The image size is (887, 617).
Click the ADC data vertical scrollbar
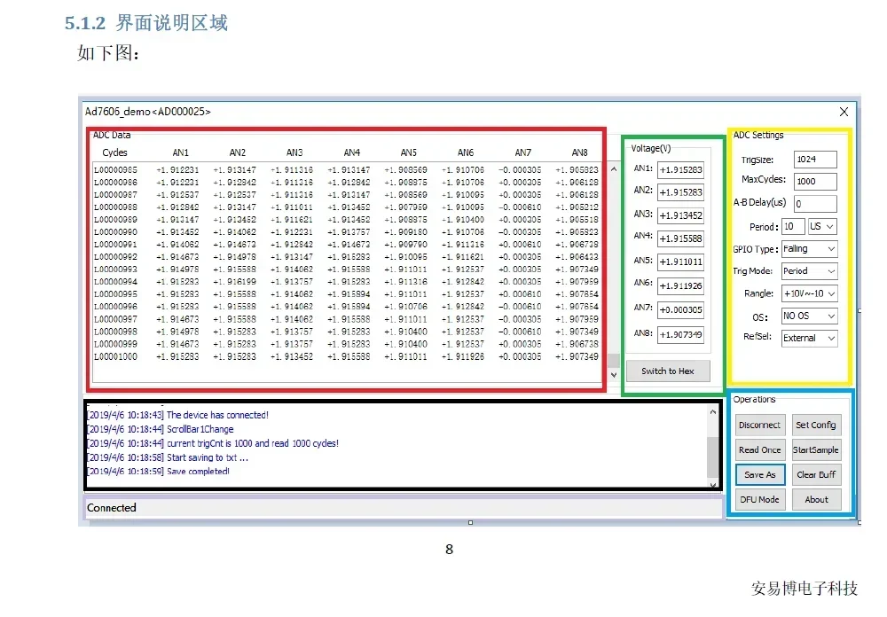[x=613, y=266]
